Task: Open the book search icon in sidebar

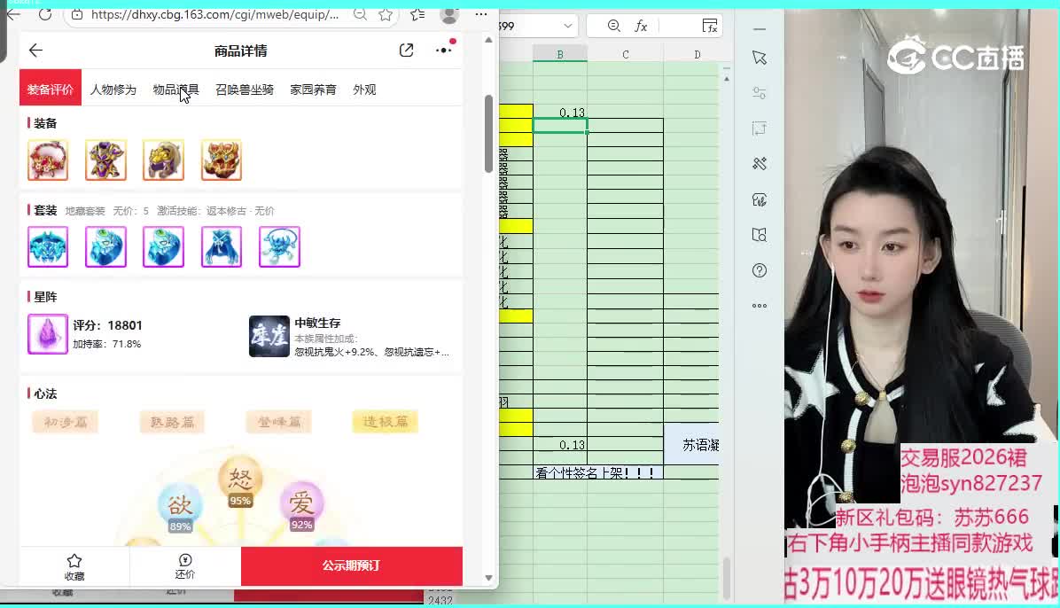Action: [x=760, y=235]
